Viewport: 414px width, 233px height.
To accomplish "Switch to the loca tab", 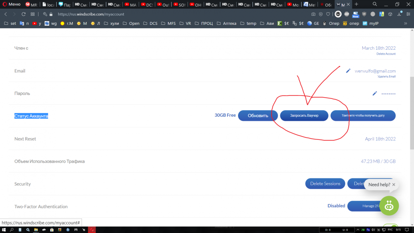I will (48, 5).
